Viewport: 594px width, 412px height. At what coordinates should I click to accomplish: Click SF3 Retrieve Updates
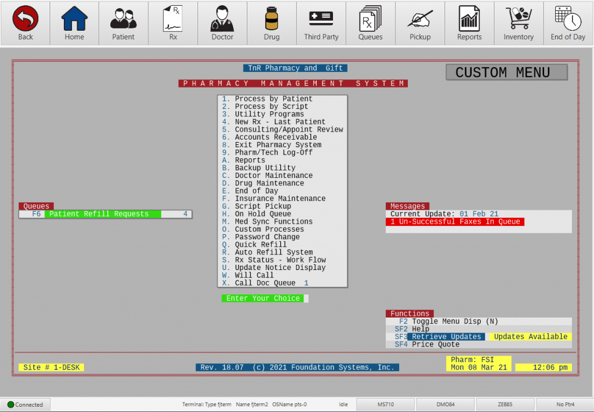440,336
